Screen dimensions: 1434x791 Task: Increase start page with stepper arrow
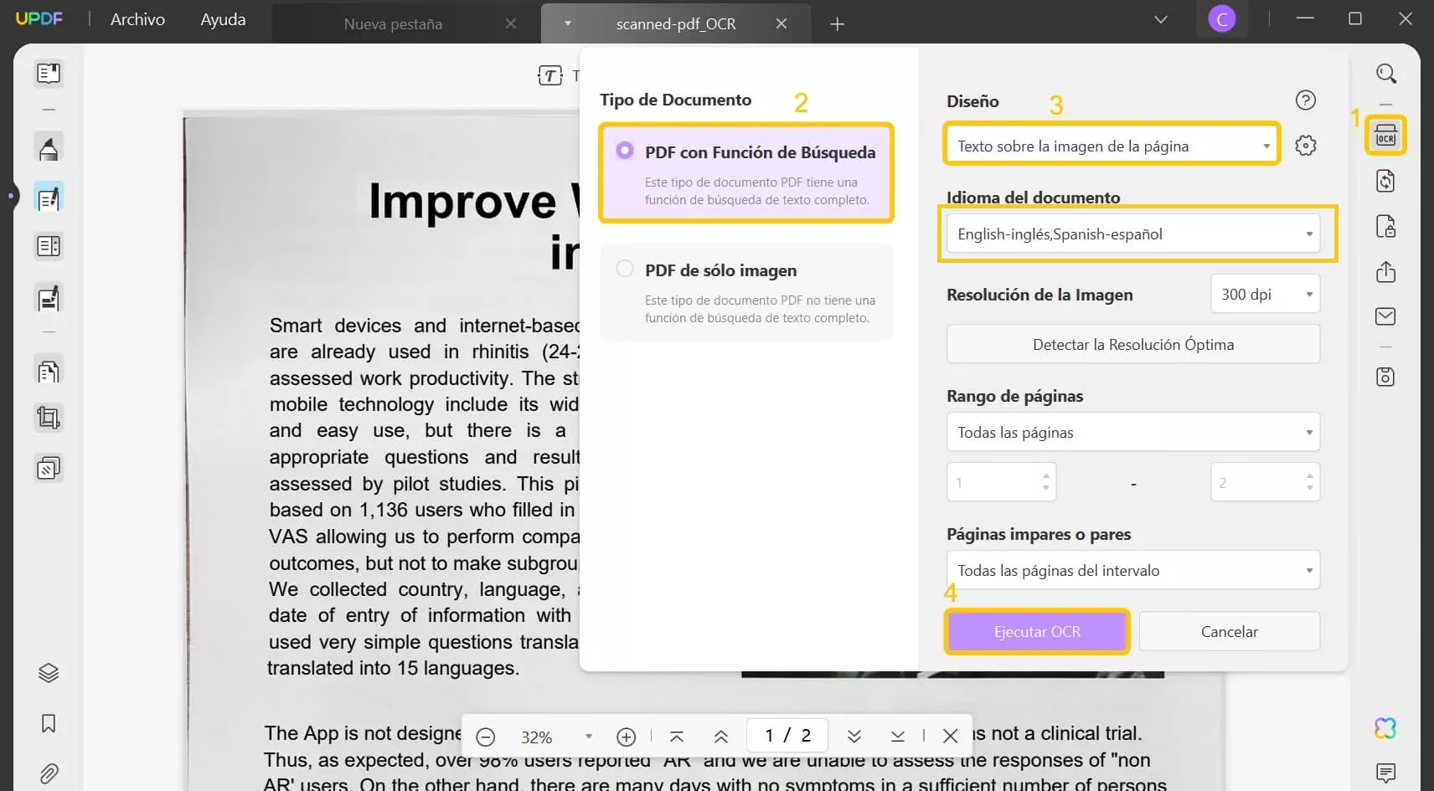click(1045, 475)
